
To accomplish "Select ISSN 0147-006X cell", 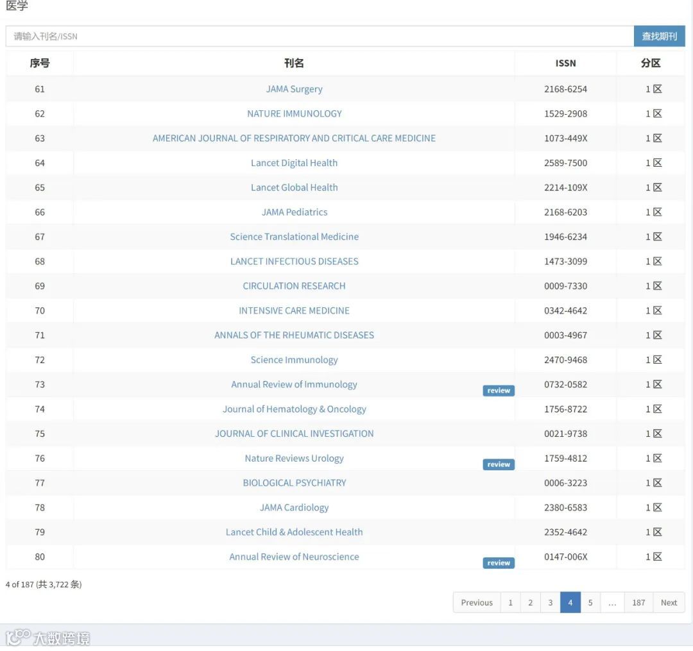I will click(x=566, y=557).
